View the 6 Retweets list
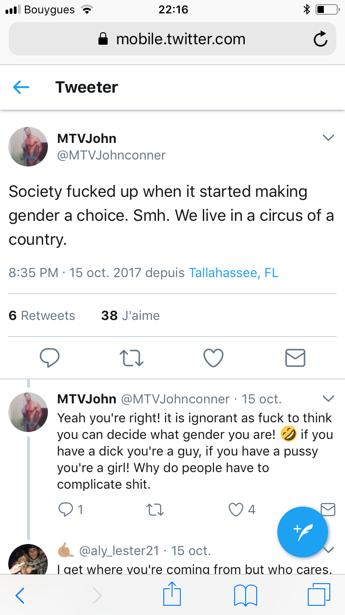 coord(42,316)
